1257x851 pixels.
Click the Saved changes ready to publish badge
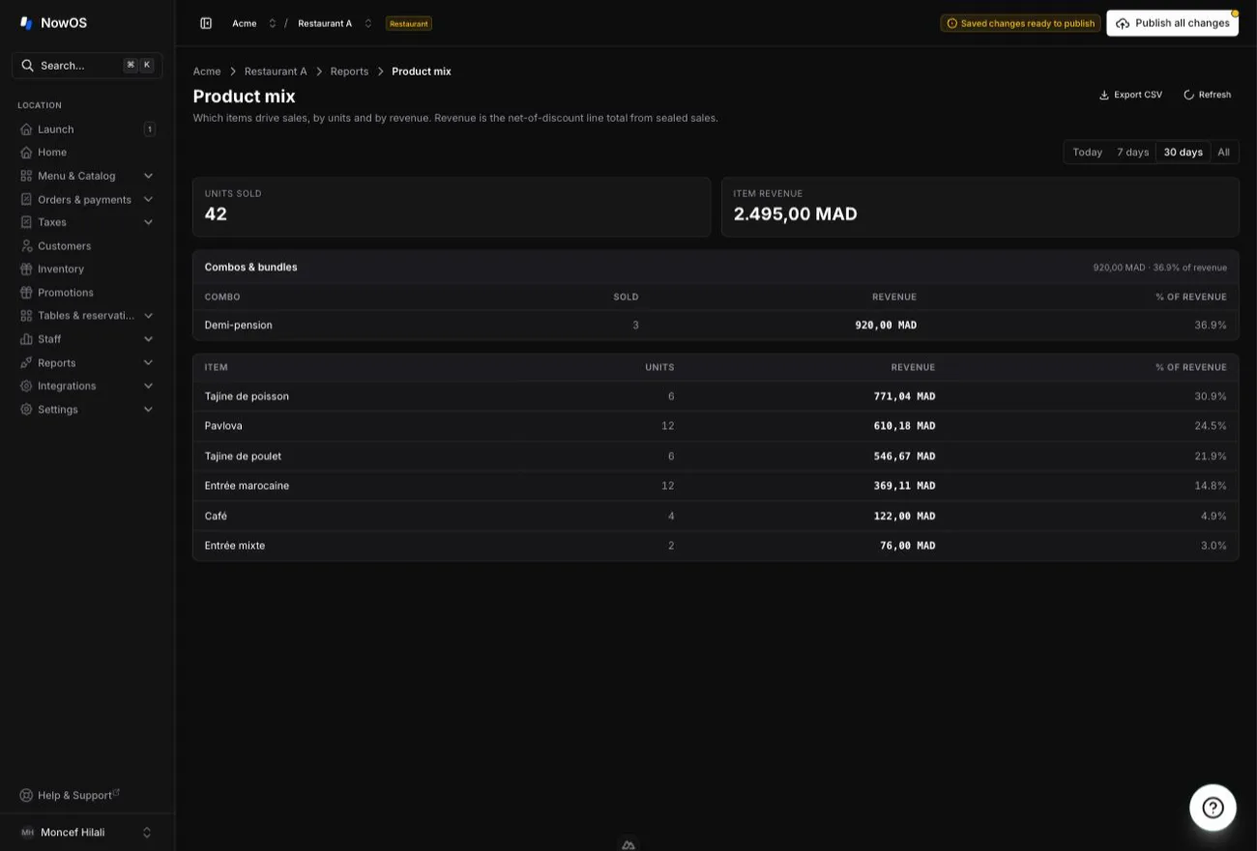1020,23
